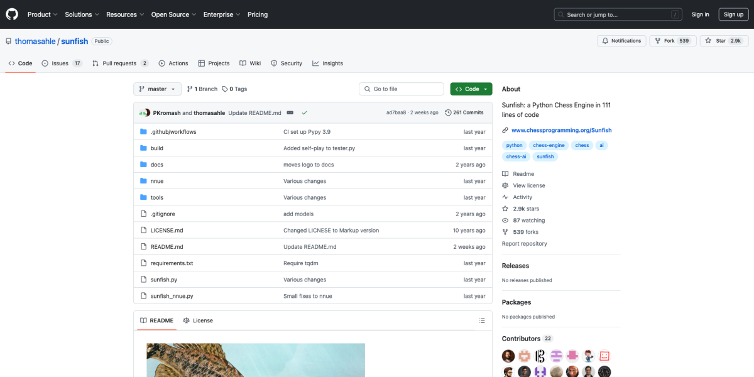754x377 pixels.
Task: Click the chess-engine topic tag
Action: (x=549, y=145)
